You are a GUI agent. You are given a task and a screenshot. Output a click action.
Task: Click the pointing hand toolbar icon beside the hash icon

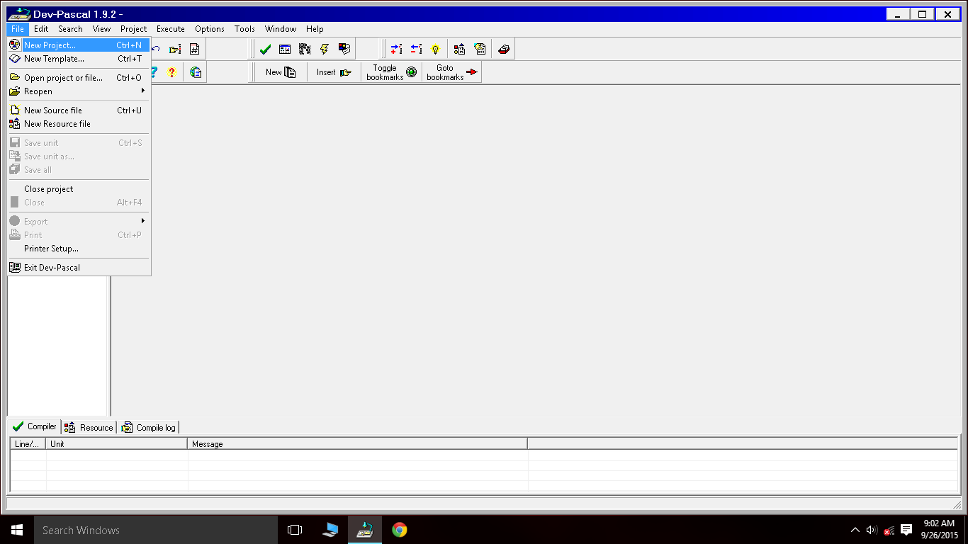coord(175,50)
